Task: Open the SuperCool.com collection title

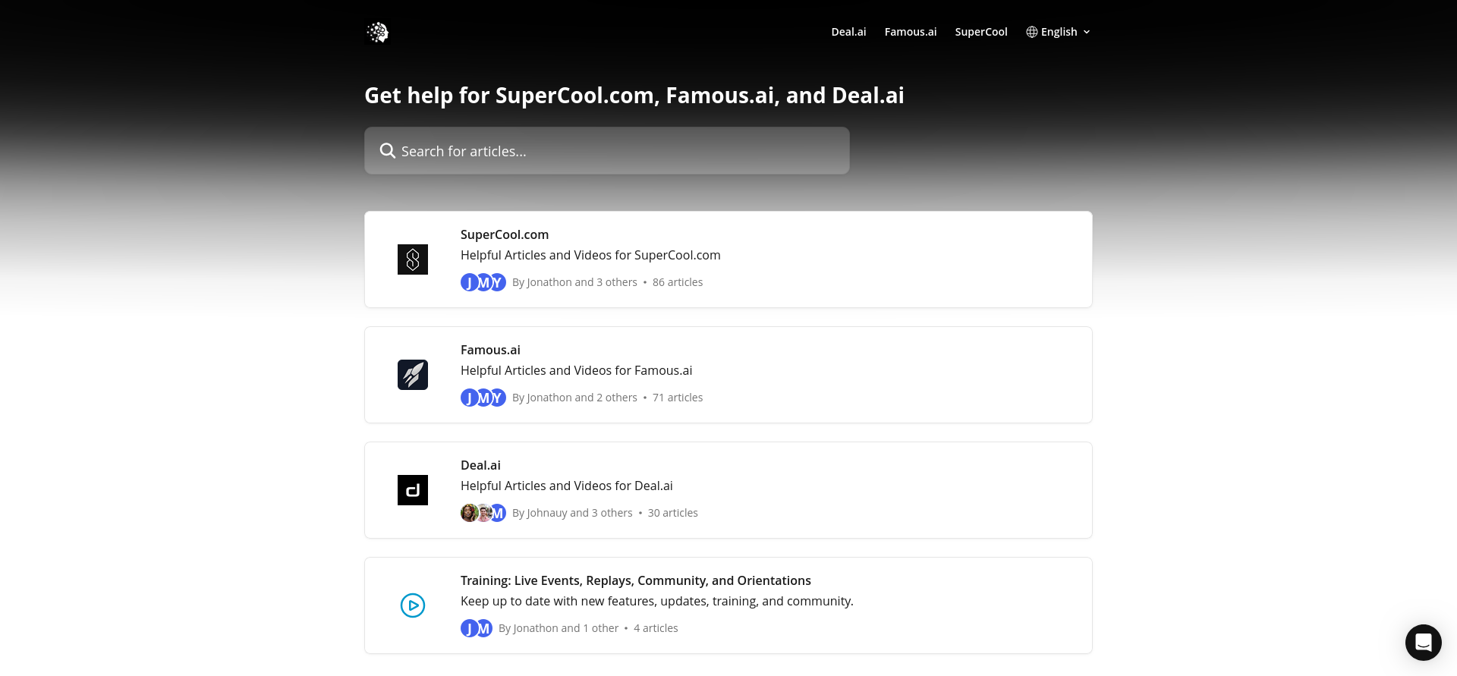Action: tap(505, 234)
